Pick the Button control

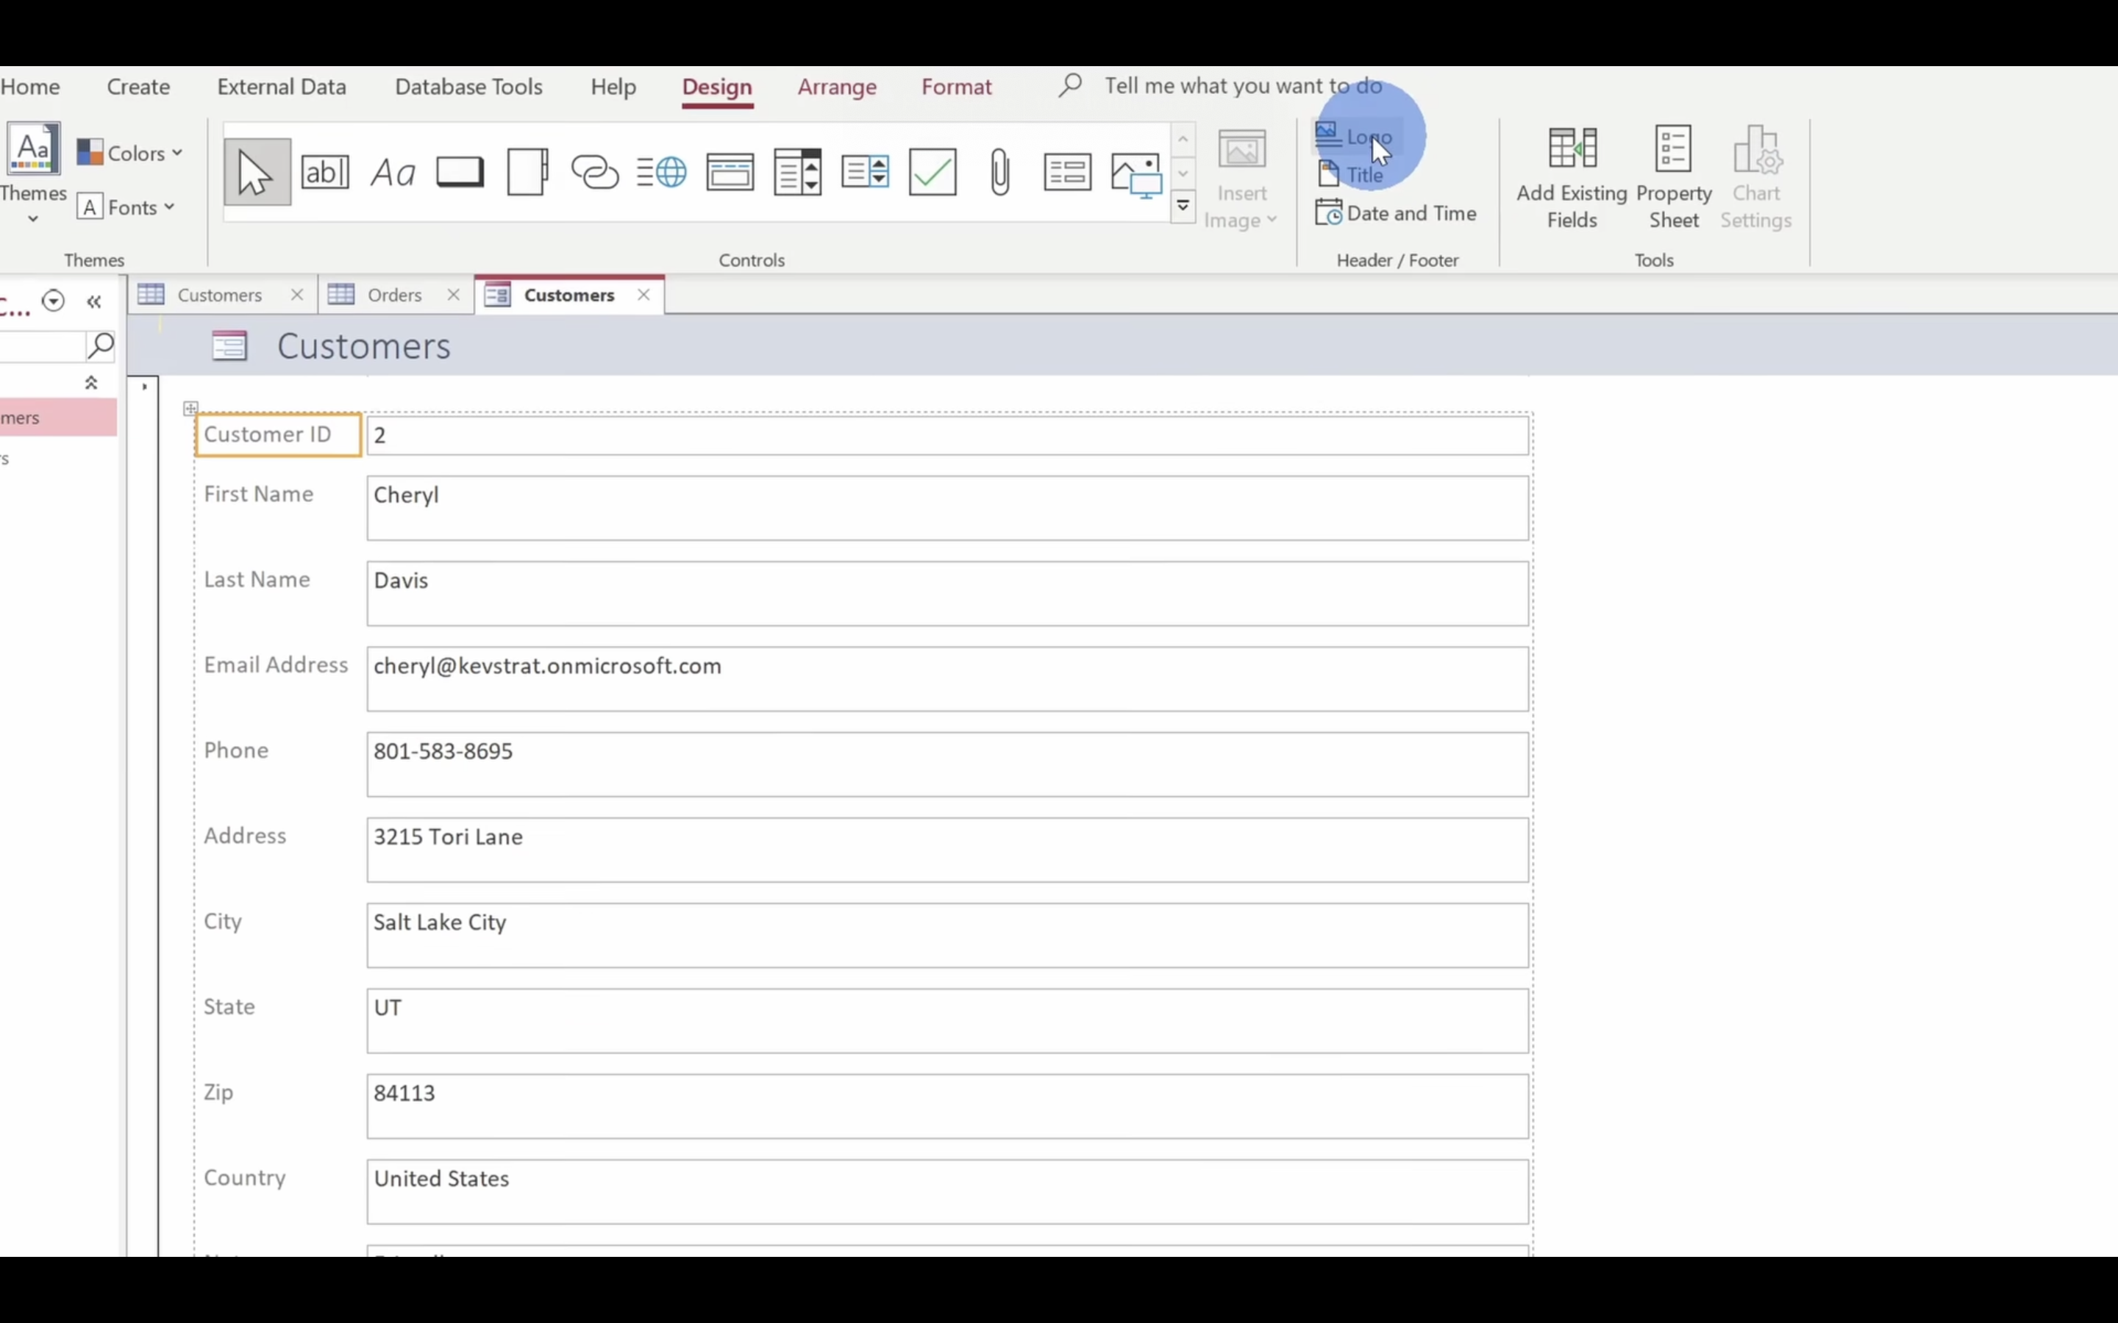click(x=460, y=171)
